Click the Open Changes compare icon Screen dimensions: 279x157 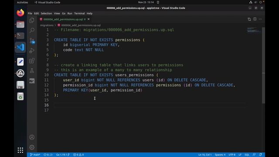pos(249,19)
